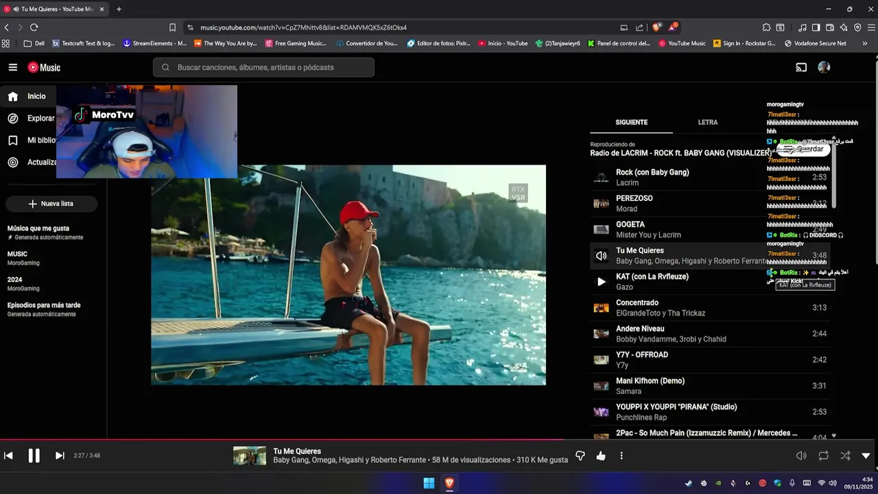Toggle shuffle mode
The image size is (878, 494).
tap(845, 456)
